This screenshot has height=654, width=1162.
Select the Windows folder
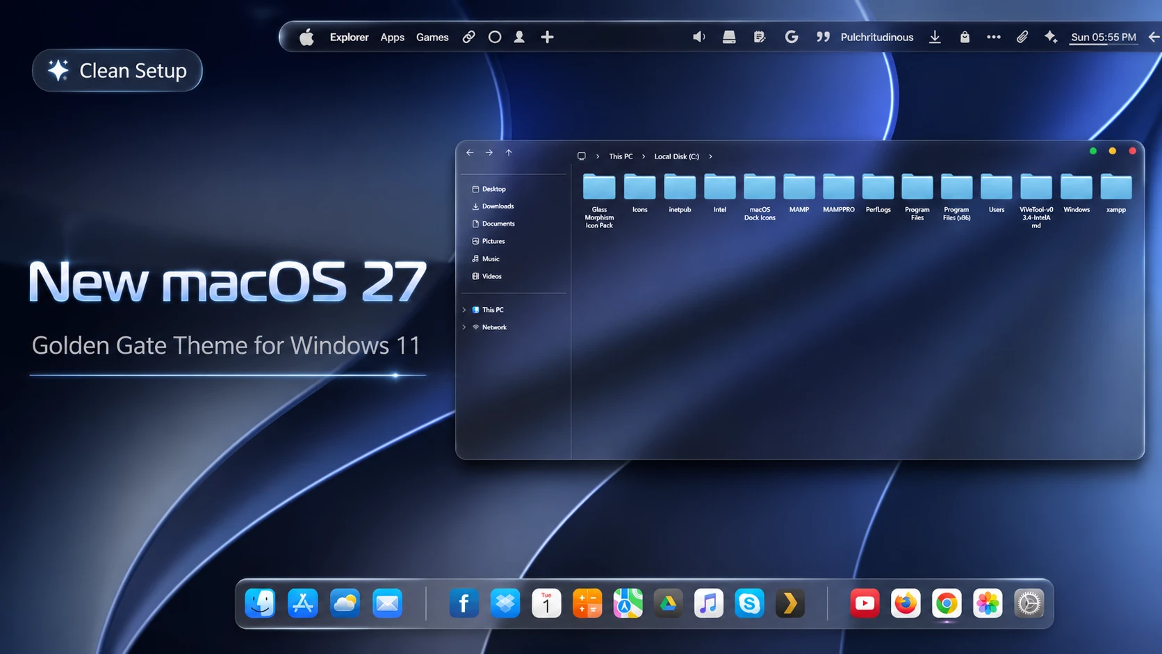click(x=1077, y=194)
